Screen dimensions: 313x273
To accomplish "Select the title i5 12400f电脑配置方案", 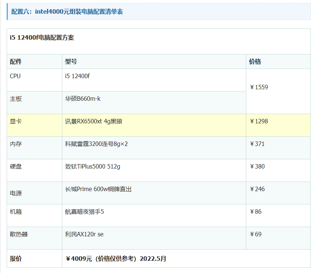I will coord(42,37).
